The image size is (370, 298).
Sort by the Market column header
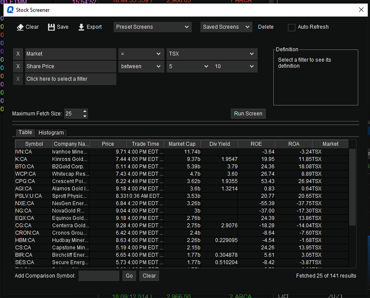[330, 144]
